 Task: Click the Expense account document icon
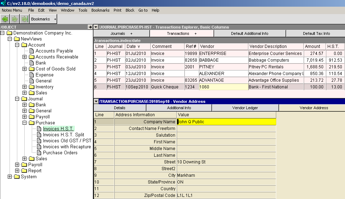[x=31, y=75]
